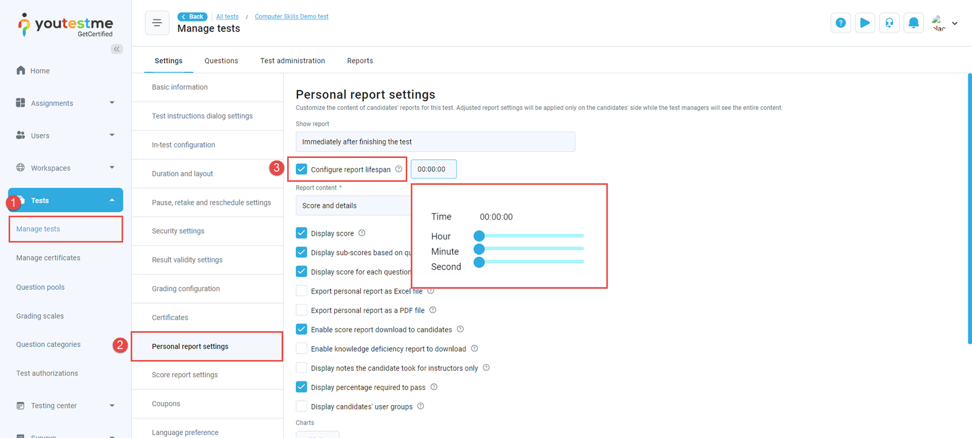Click info icon beside Enable score report download
Viewport: 972px width, 438px height.
coord(460,329)
